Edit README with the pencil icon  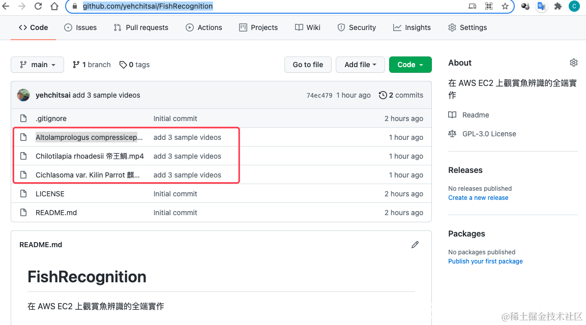(x=415, y=245)
